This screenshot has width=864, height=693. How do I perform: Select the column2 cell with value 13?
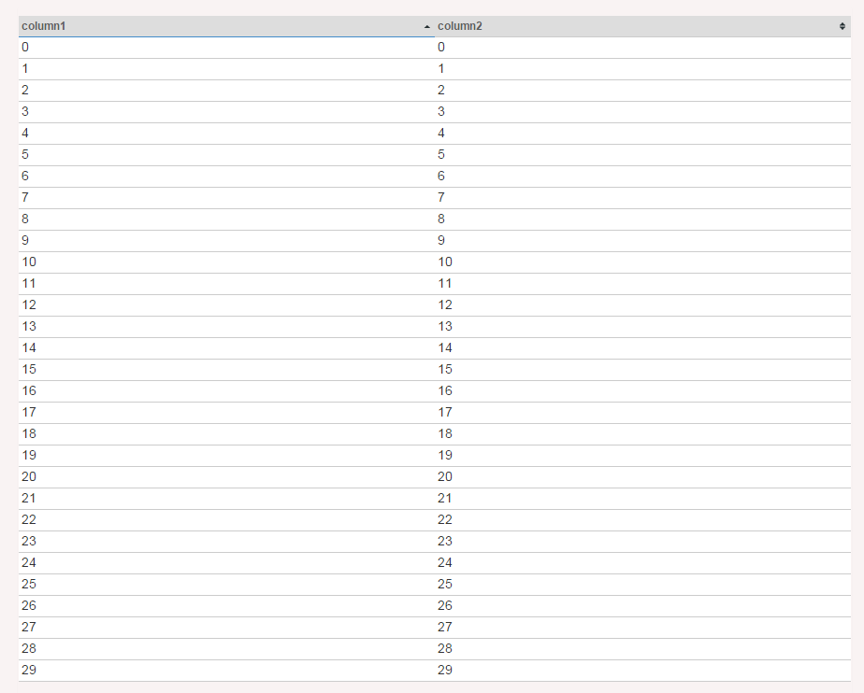pos(642,327)
